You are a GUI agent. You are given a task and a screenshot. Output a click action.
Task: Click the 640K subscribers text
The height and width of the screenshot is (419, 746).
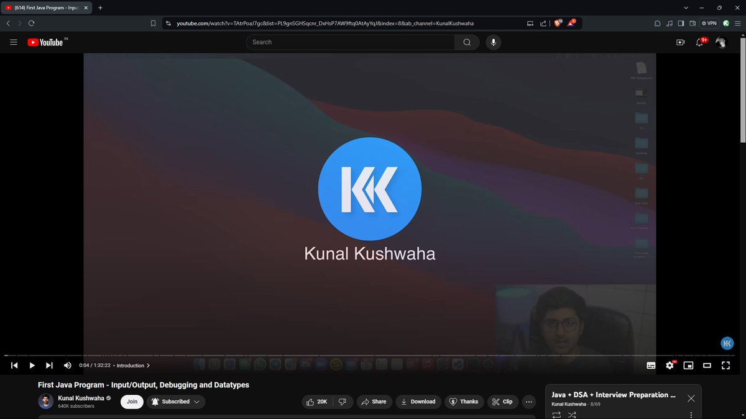tap(76, 406)
